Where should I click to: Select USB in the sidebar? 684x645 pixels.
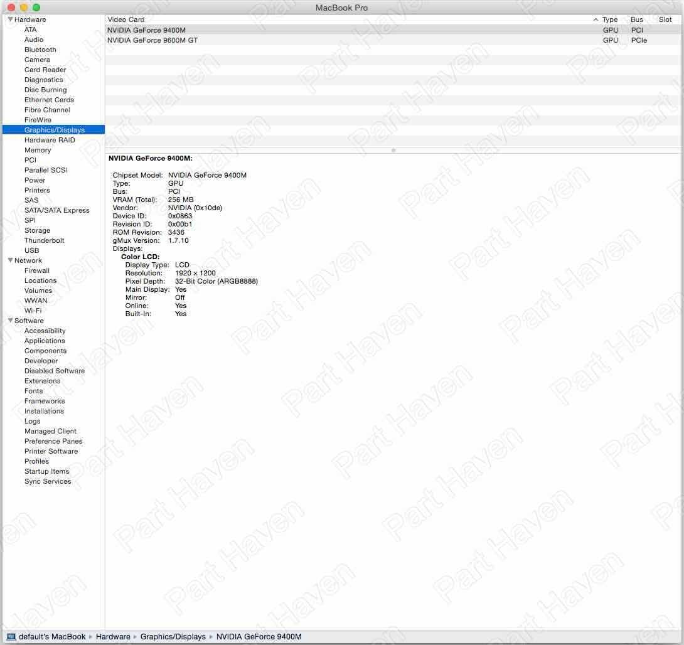(32, 250)
